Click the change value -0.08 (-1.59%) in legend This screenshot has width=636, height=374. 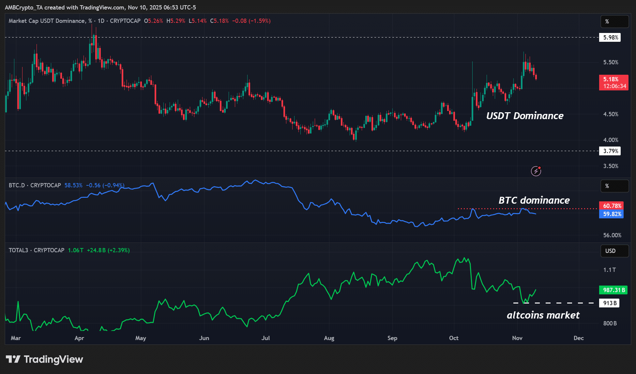click(x=251, y=21)
